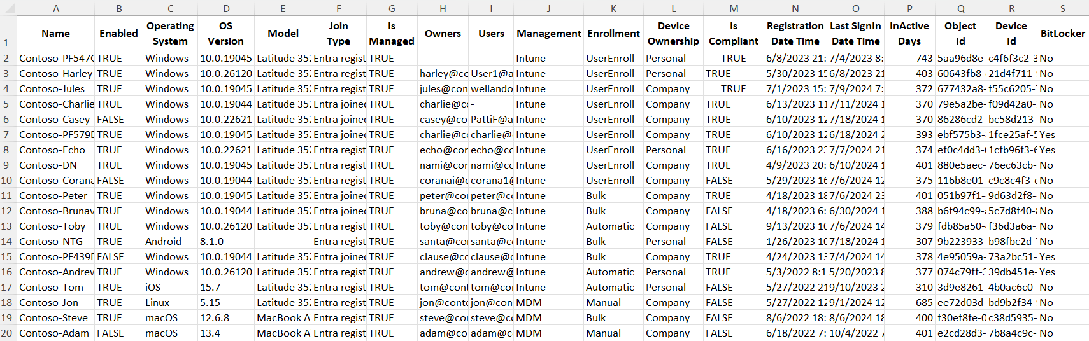
Task: Click Contoso-Steve's MacBook model cell
Action: [x=283, y=317]
